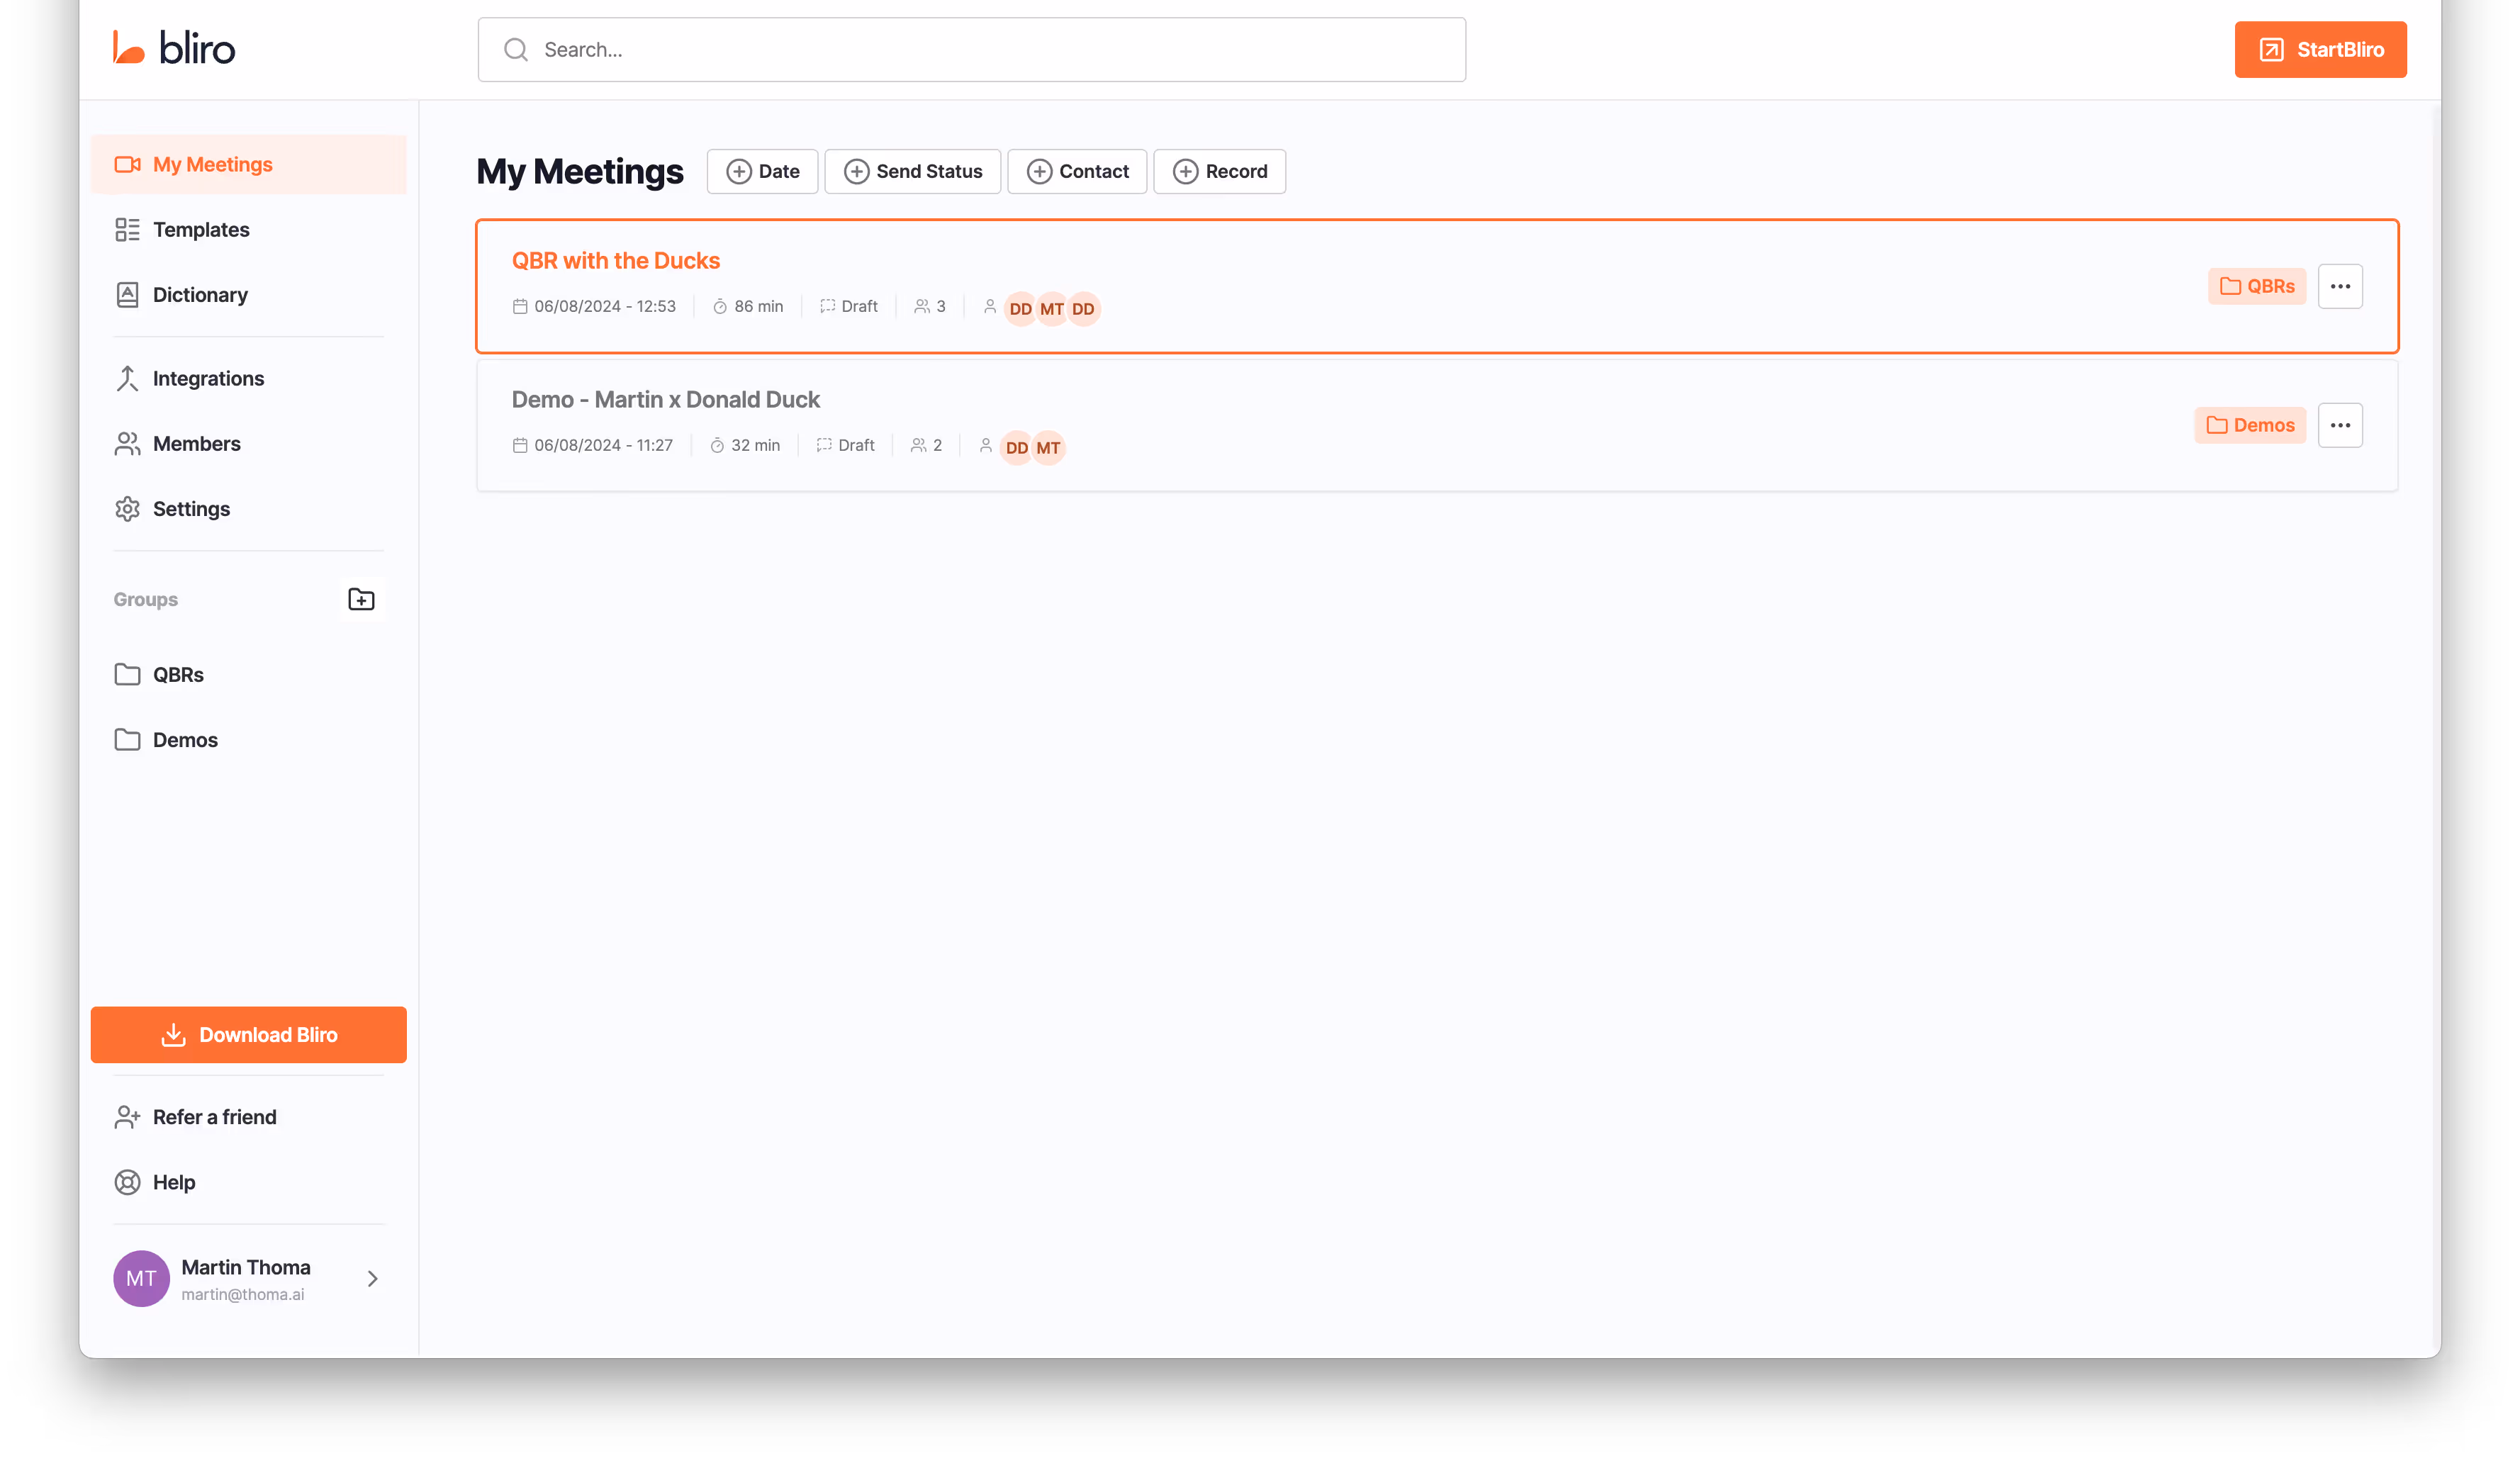Click the bliro logo
2520x1463 pixels.
click(174, 48)
